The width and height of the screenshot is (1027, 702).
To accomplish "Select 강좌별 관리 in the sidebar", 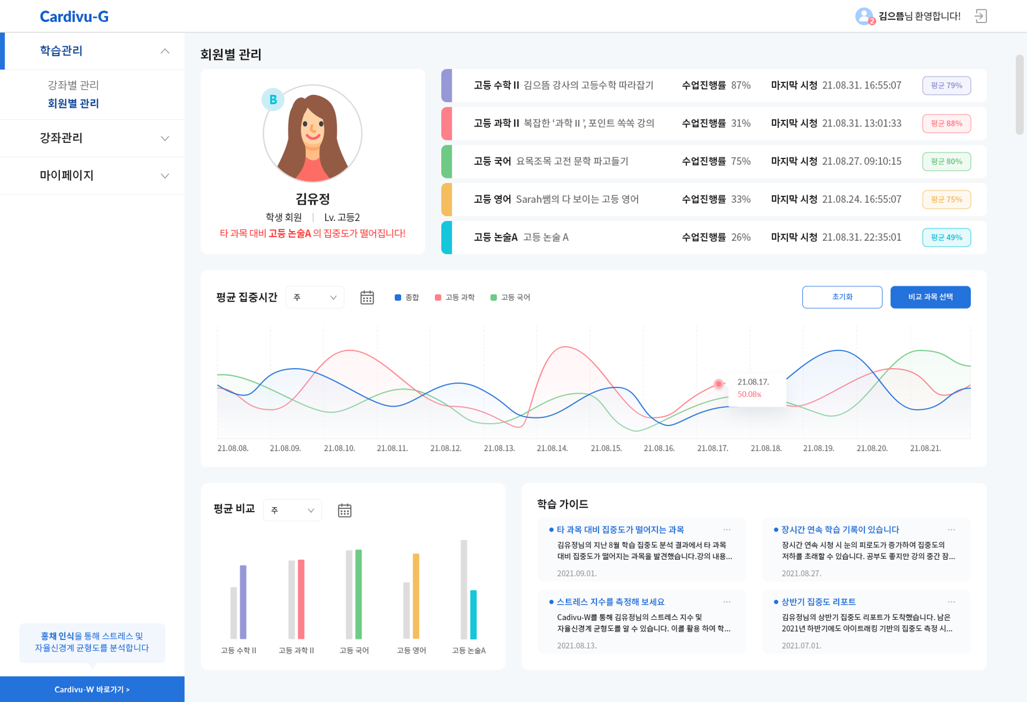I will pos(73,85).
